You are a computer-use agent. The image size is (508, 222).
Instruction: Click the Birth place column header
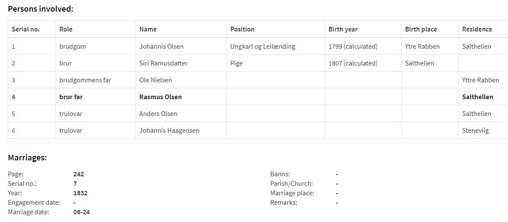click(421, 29)
